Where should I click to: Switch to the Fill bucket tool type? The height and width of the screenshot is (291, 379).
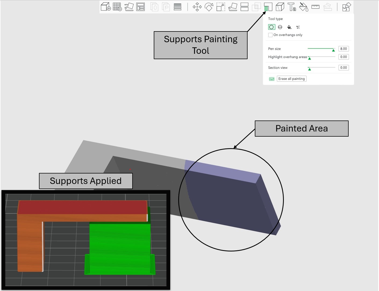pos(289,27)
